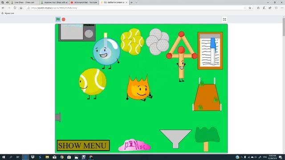Open the notification action center
The height and width of the screenshot is (160, 285).
coord(281,157)
